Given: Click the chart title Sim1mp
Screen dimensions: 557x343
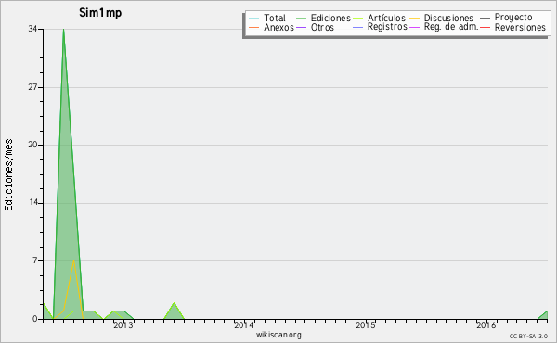Looking at the screenshot, I should (x=100, y=13).
